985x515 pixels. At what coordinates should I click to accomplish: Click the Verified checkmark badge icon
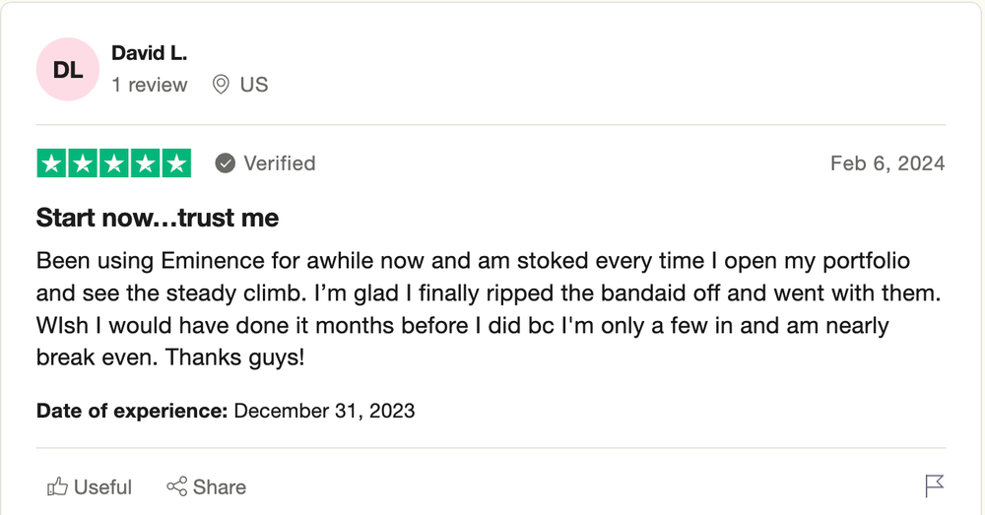click(x=226, y=163)
